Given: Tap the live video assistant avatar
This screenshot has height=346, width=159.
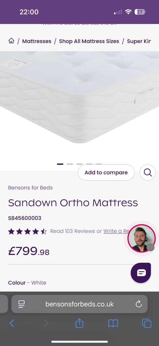Looking at the screenshot, I should [141, 238].
